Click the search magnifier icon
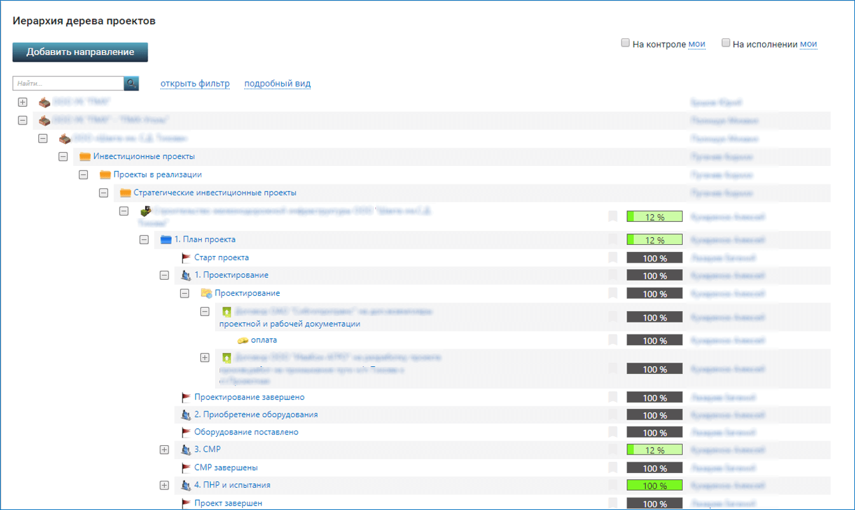This screenshot has width=855, height=510. tap(131, 83)
